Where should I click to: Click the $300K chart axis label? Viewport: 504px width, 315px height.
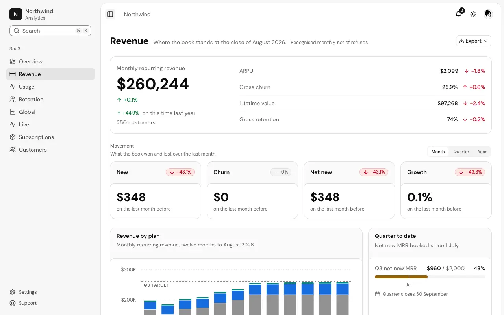(128, 270)
